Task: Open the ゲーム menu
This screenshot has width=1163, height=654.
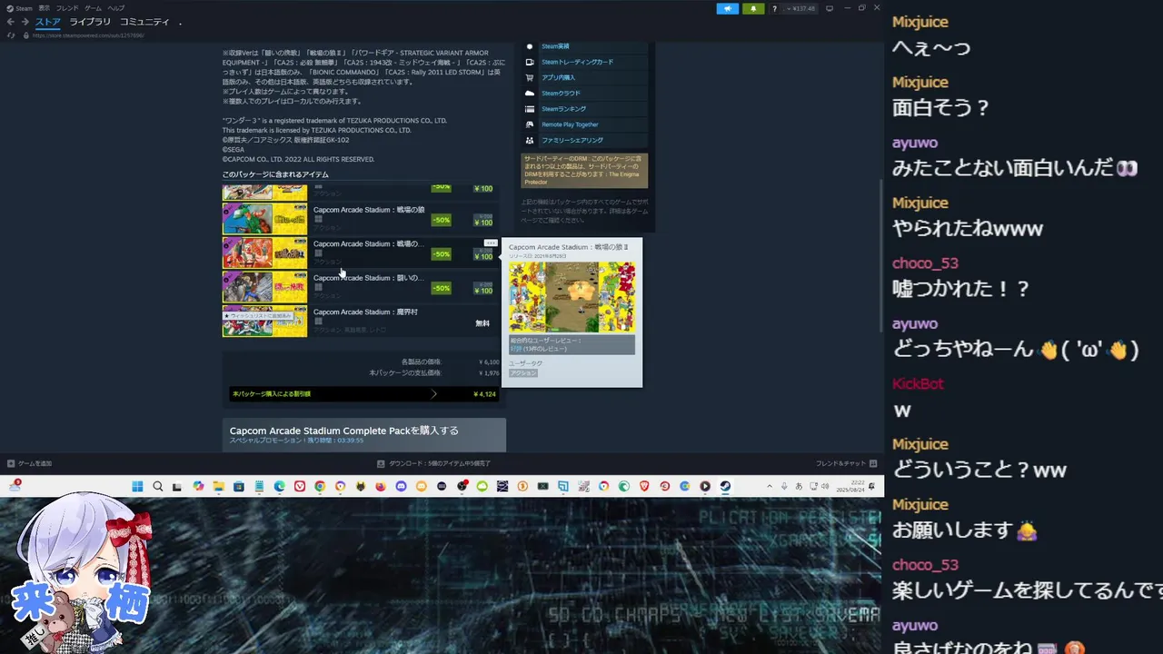Action: 93,8
